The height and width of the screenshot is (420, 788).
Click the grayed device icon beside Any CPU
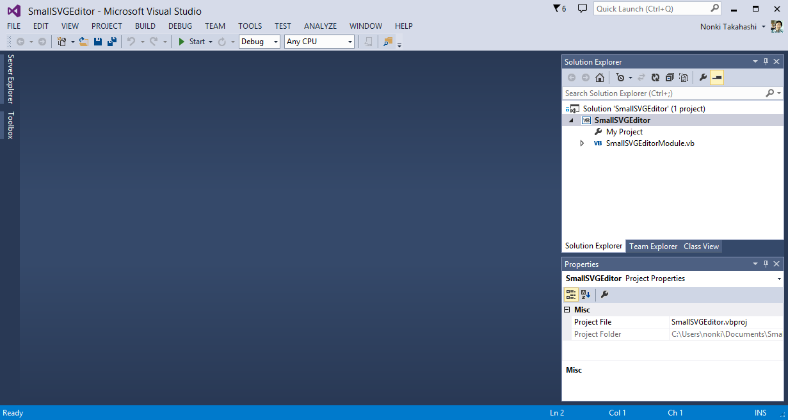coord(368,42)
